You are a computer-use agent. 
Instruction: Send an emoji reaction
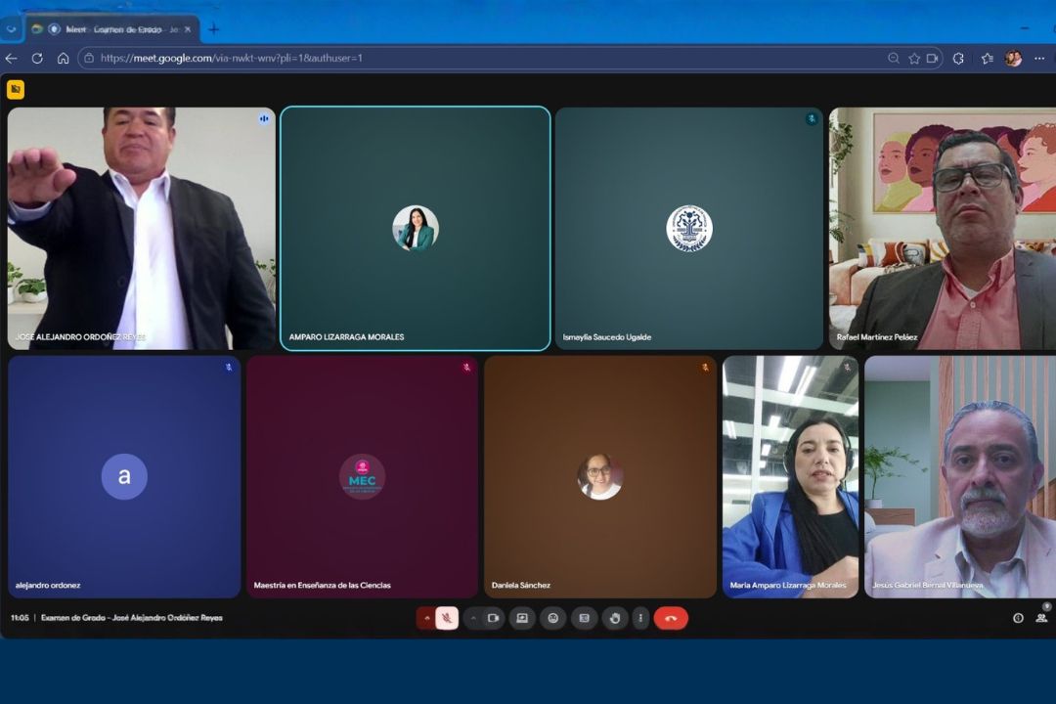pos(552,618)
